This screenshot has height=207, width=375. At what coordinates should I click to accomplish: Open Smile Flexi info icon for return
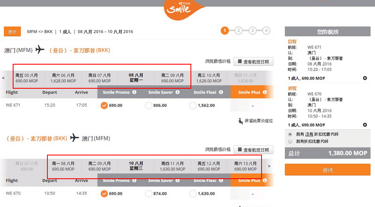tap(221, 180)
